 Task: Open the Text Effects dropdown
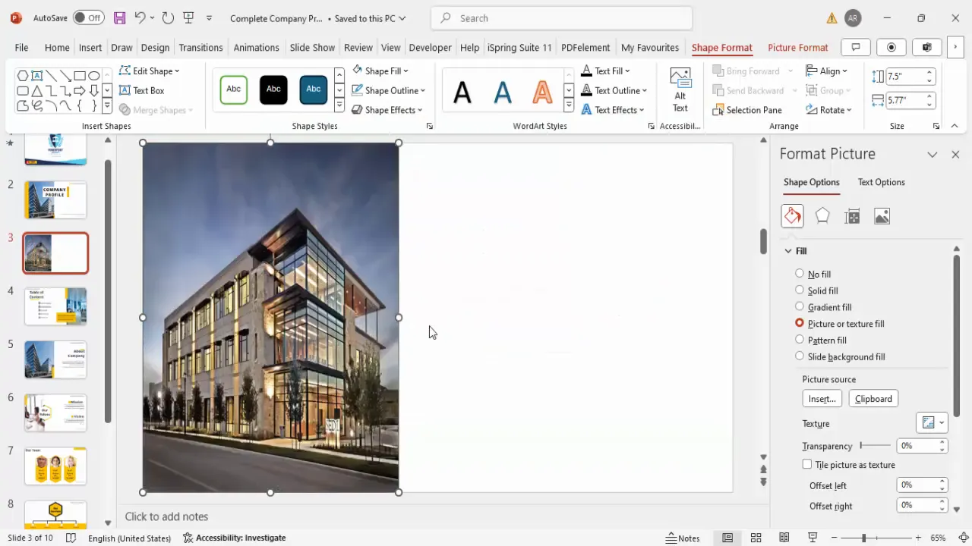613,110
